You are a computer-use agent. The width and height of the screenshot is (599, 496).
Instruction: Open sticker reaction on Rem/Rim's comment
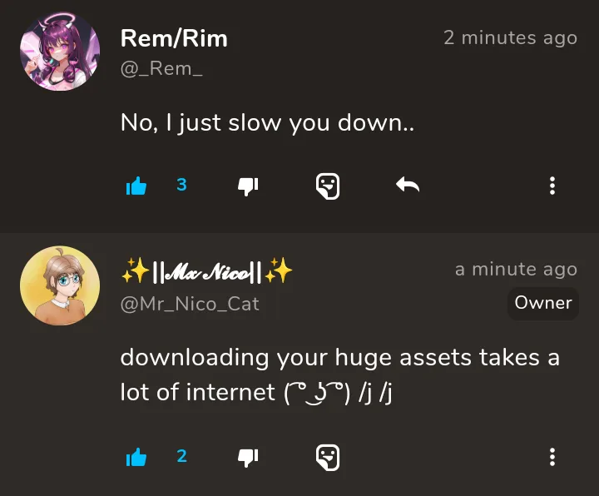(328, 186)
